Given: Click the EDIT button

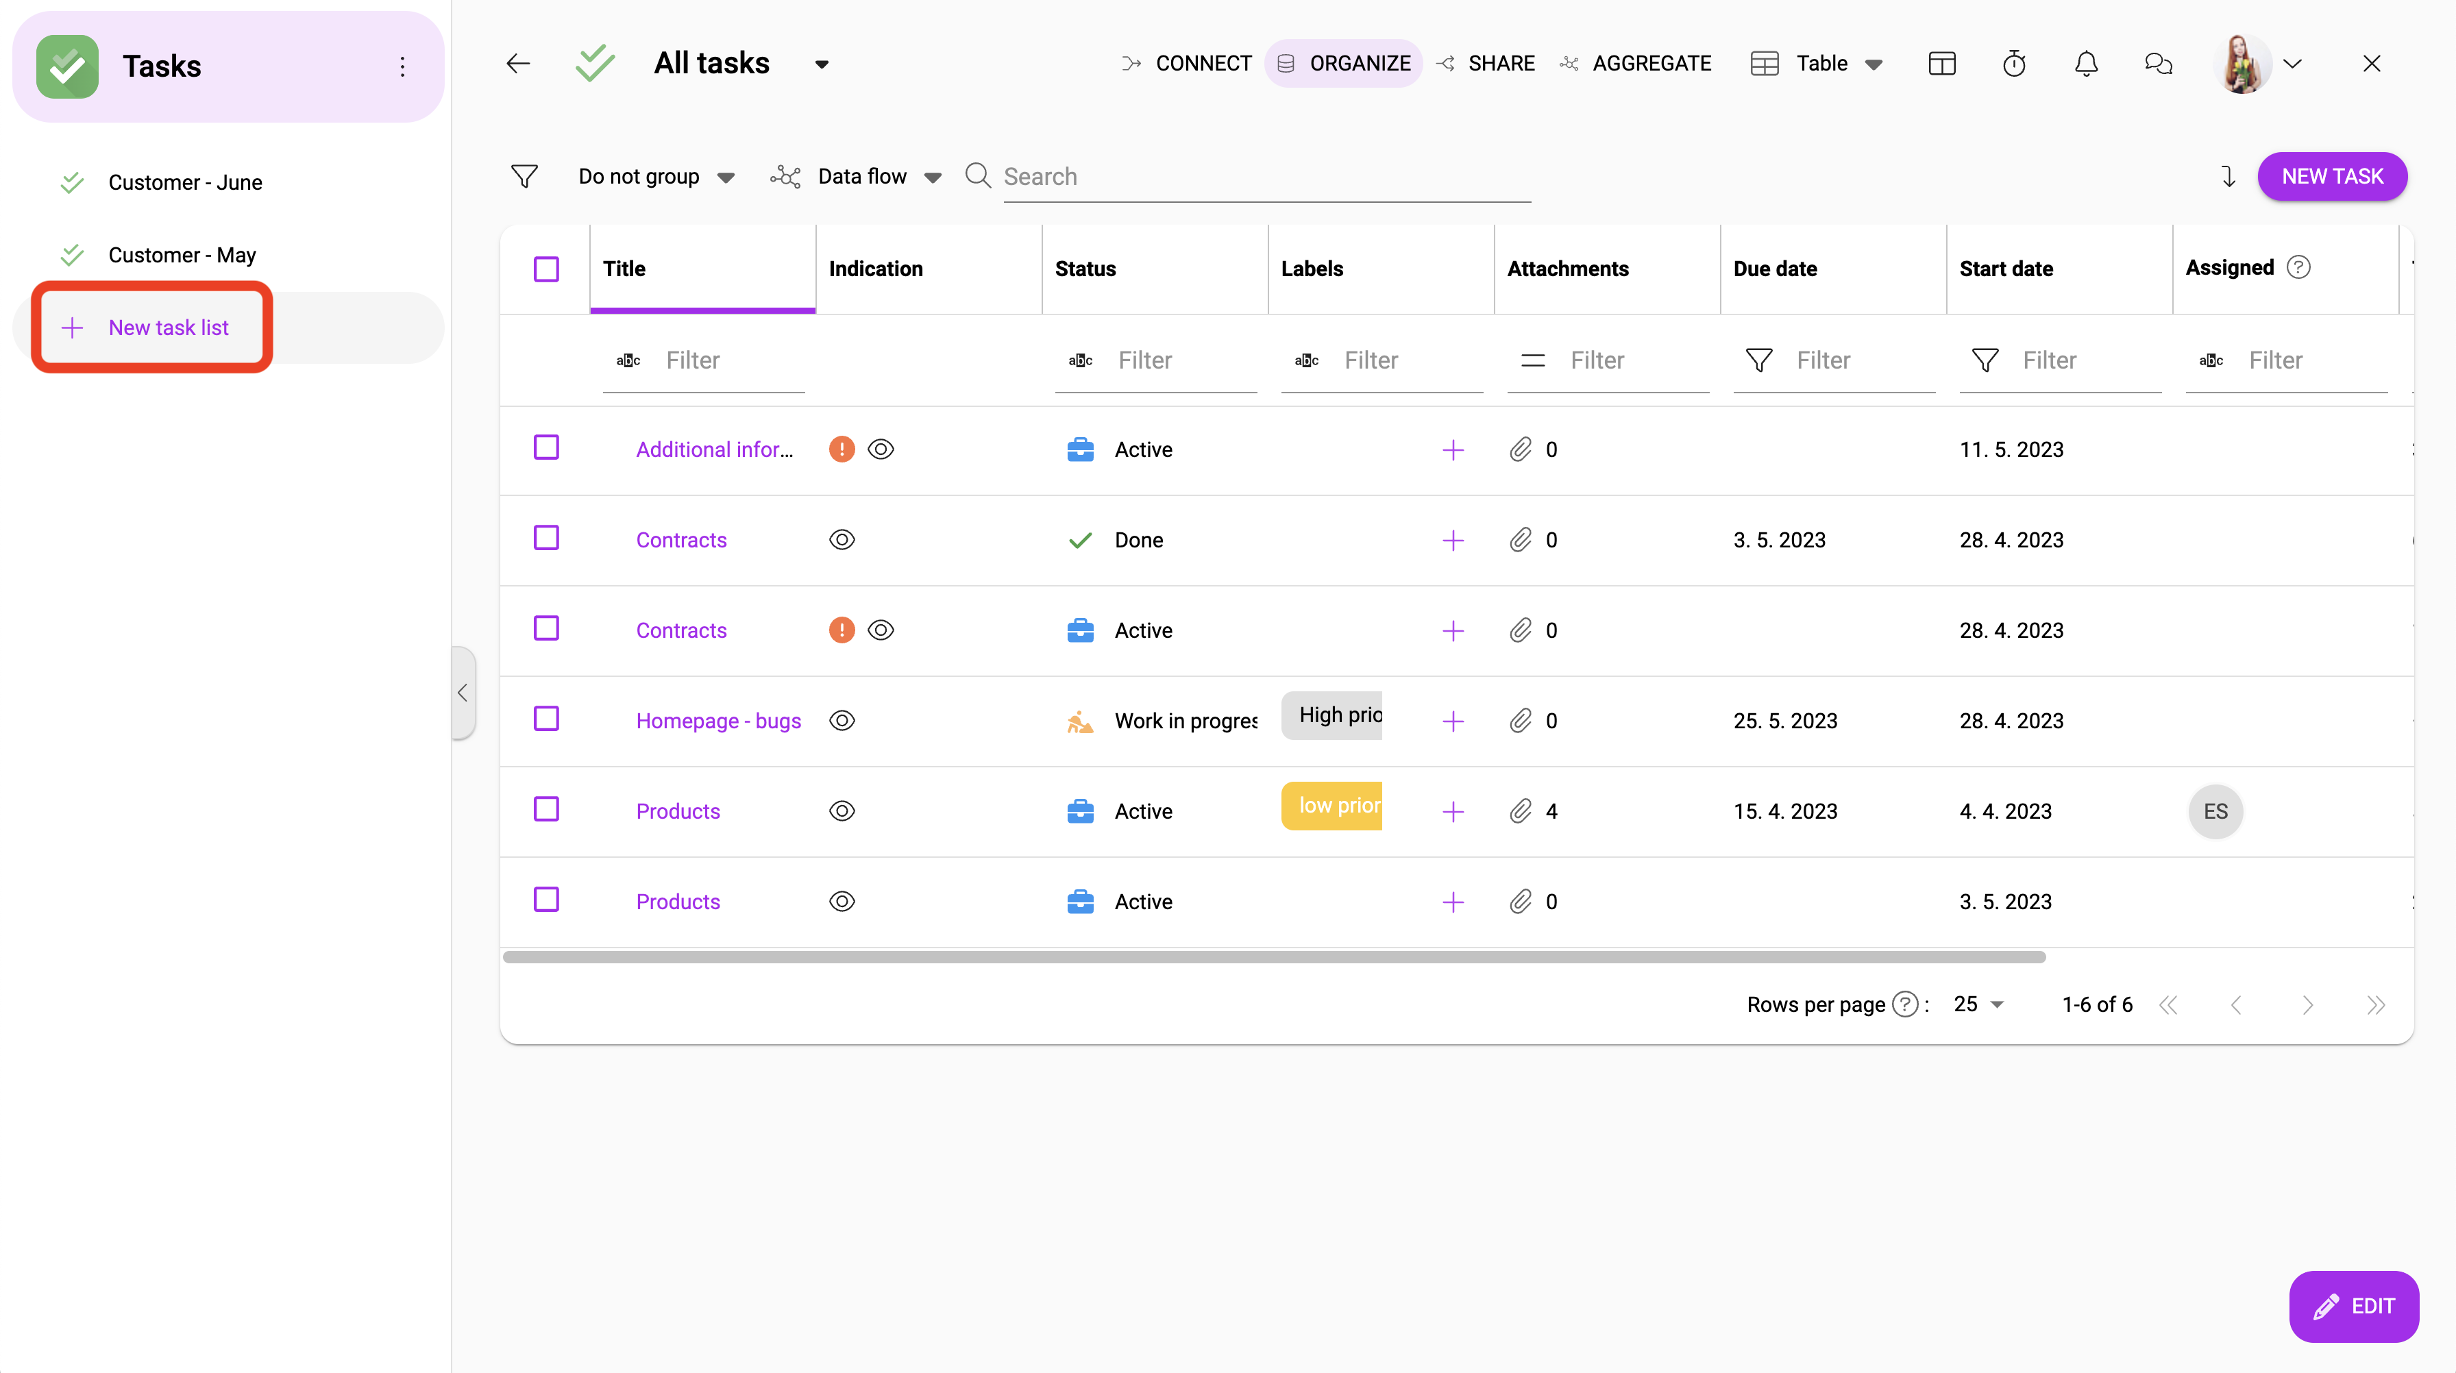Looking at the screenshot, I should click(x=2351, y=1306).
